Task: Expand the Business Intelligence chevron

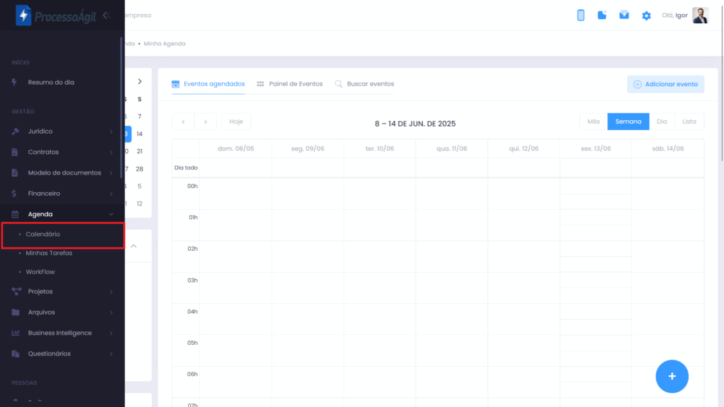Action: [x=111, y=334]
